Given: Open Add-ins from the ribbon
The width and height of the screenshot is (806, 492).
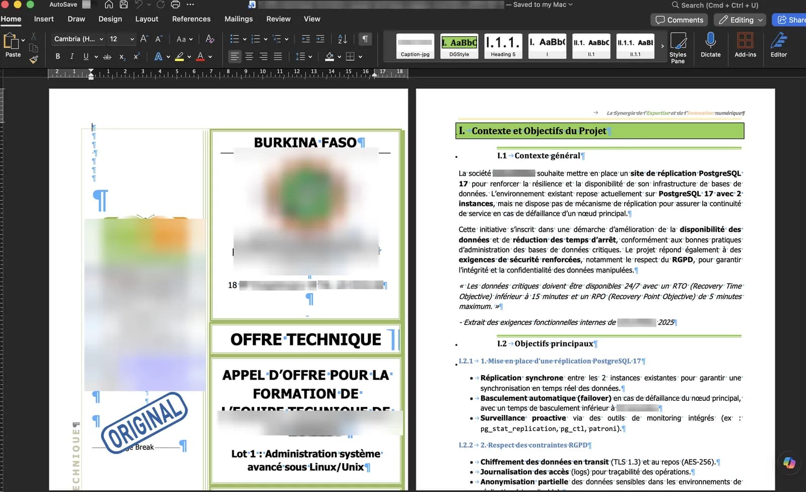Looking at the screenshot, I should 745,45.
